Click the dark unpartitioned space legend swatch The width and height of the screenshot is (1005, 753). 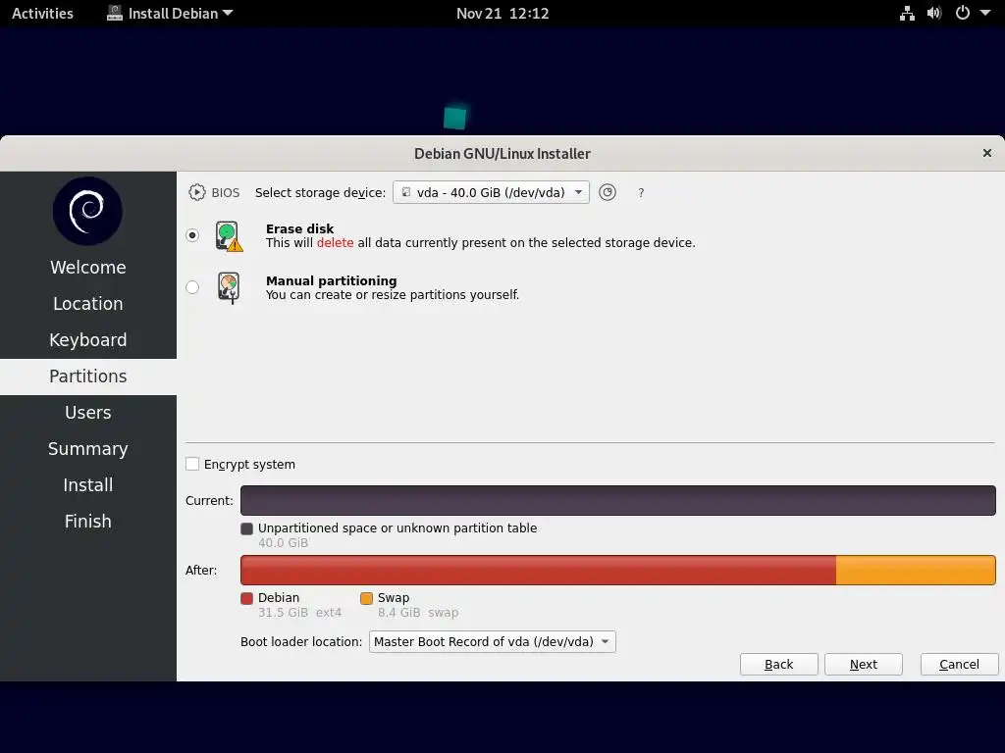point(246,528)
